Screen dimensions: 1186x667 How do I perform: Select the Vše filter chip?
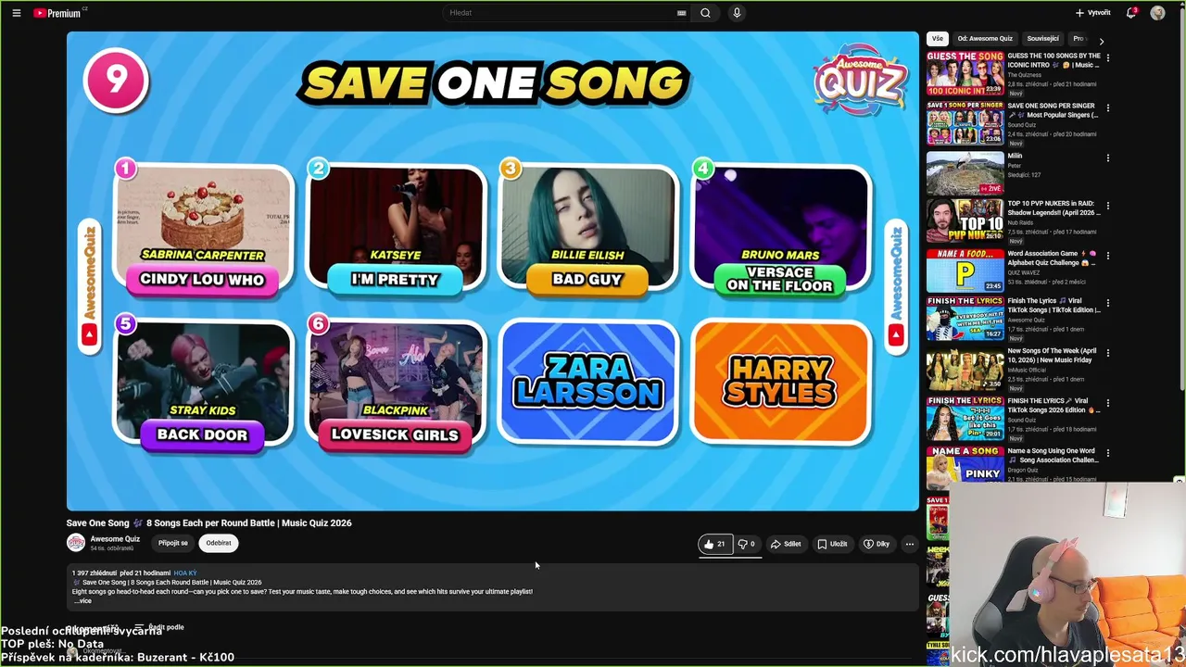coord(938,39)
